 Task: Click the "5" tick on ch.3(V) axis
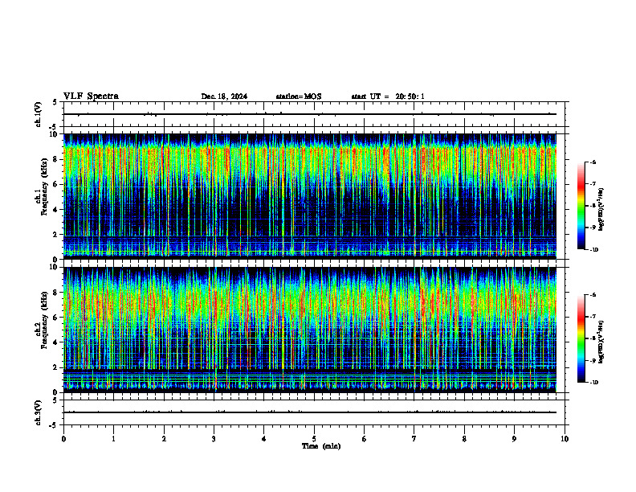(x=55, y=400)
